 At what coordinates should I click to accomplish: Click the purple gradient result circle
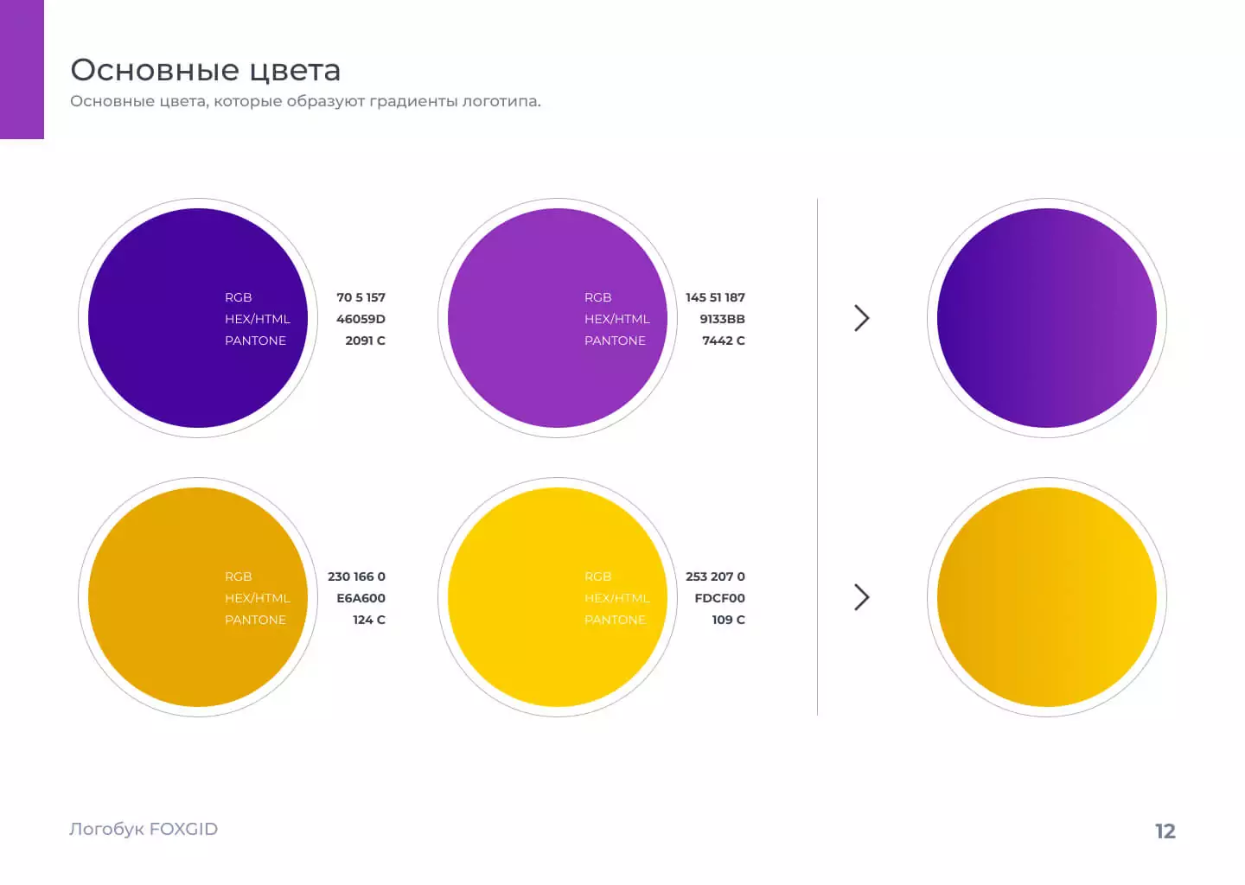(x=1047, y=318)
